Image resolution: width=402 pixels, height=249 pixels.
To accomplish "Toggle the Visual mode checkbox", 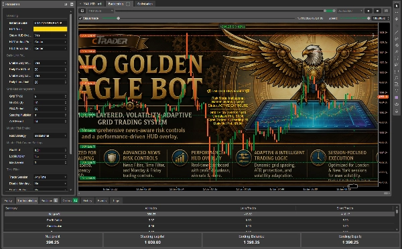I will click(80, 19).
